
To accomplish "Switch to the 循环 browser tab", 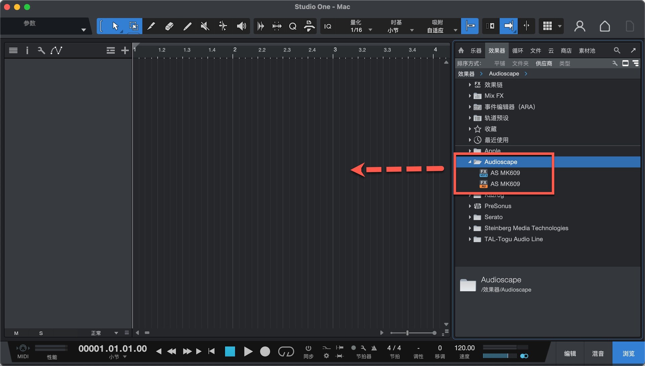I will tap(517, 50).
